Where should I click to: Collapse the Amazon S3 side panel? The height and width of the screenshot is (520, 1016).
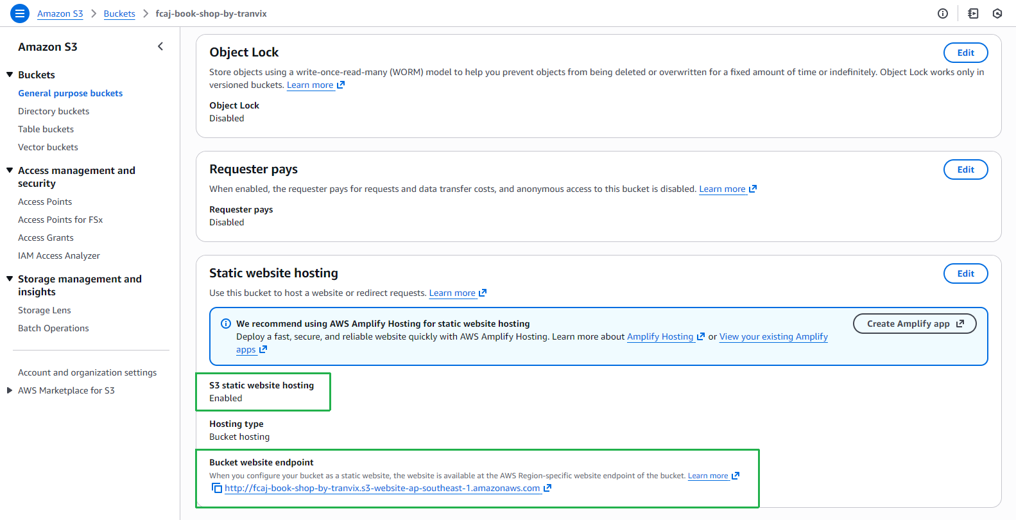[x=160, y=46]
